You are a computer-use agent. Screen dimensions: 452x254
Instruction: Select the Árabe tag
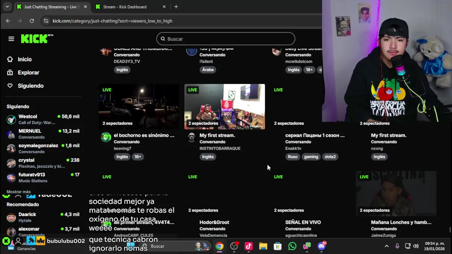pos(208,70)
